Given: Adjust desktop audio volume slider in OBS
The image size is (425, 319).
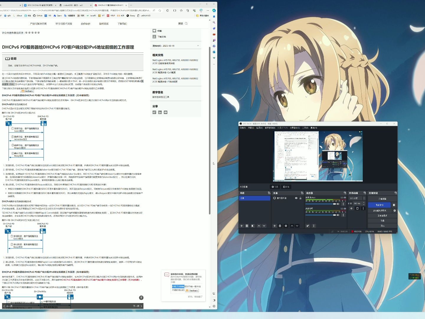Looking at the screenshot, I should [x=321, y=215].
